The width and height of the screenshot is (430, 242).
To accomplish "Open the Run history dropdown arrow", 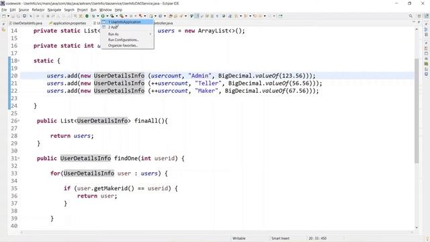I will (107, 16).
